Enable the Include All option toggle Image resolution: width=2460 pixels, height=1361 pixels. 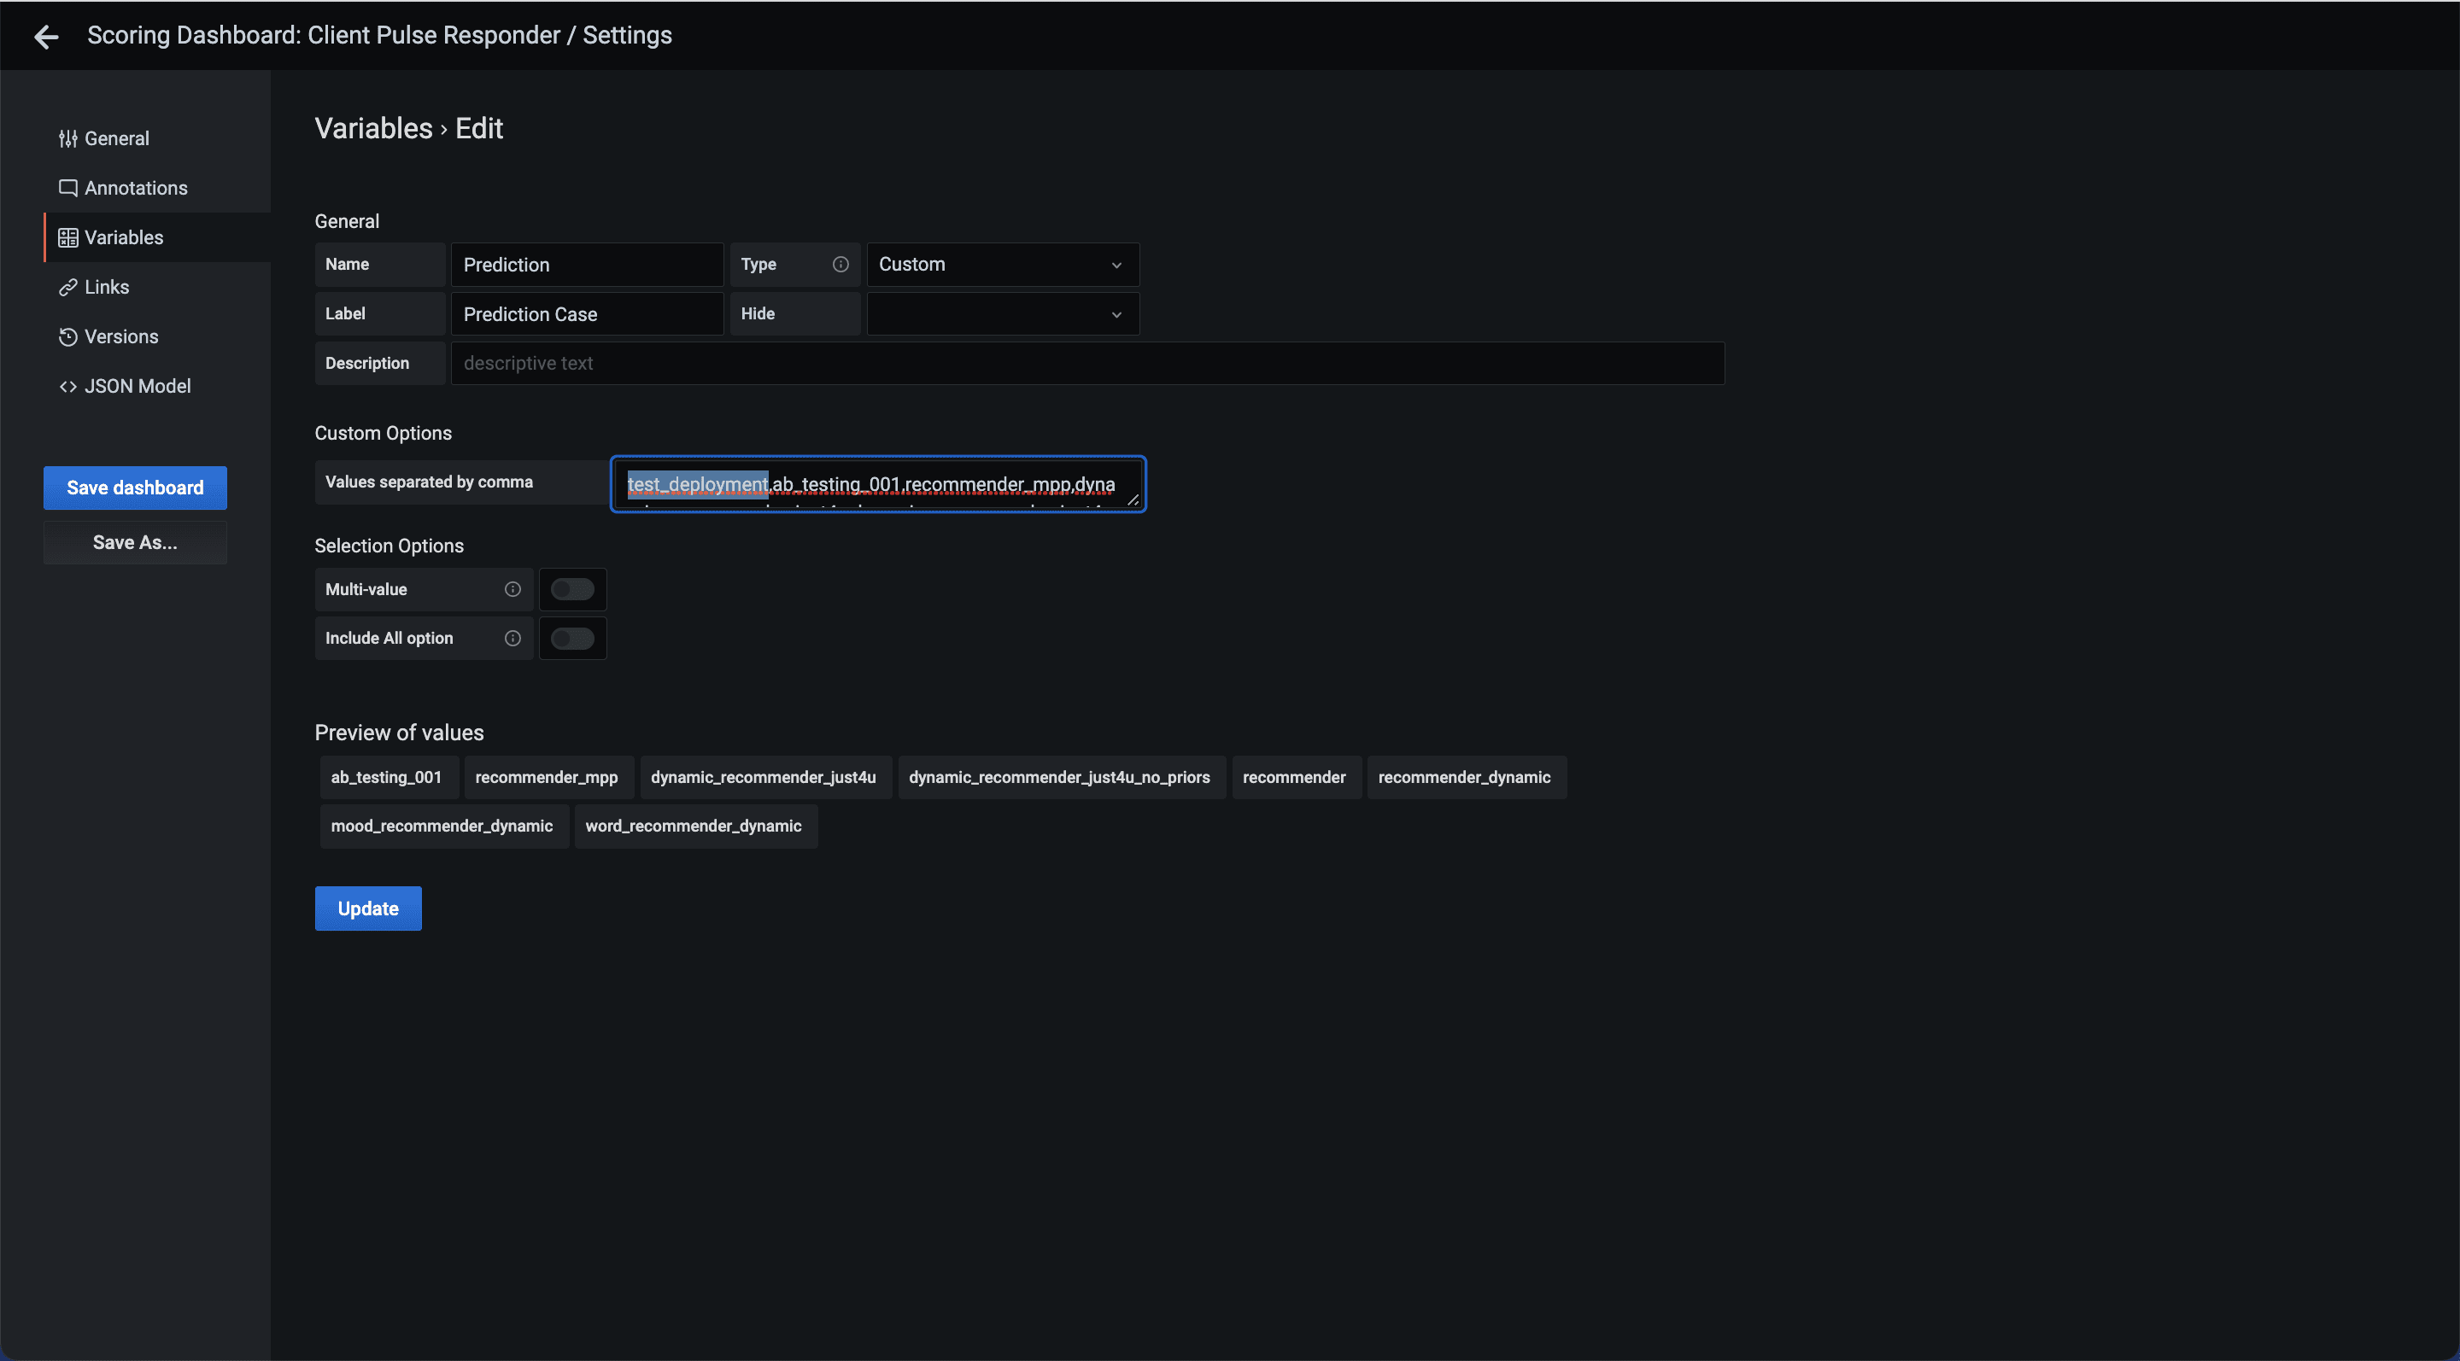tap(572, 638)
